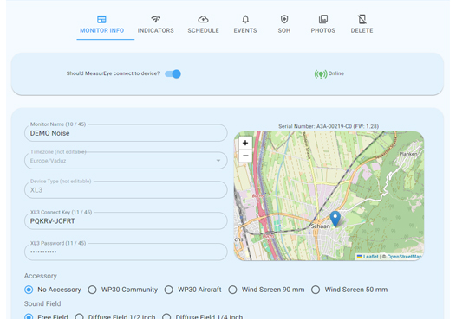The image size is (456, 319).
Task: Click the Indicators wifi icon
Action: point(155,19)
